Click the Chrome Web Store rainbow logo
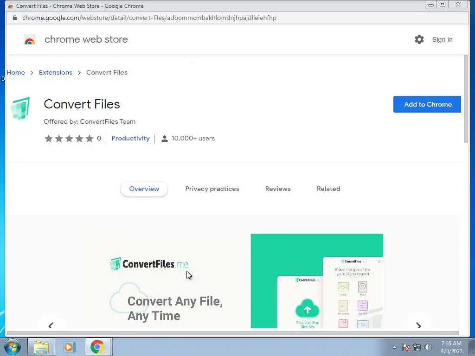Screen dimensions: 475x356 pyautogui.click(x=30, y=40)
